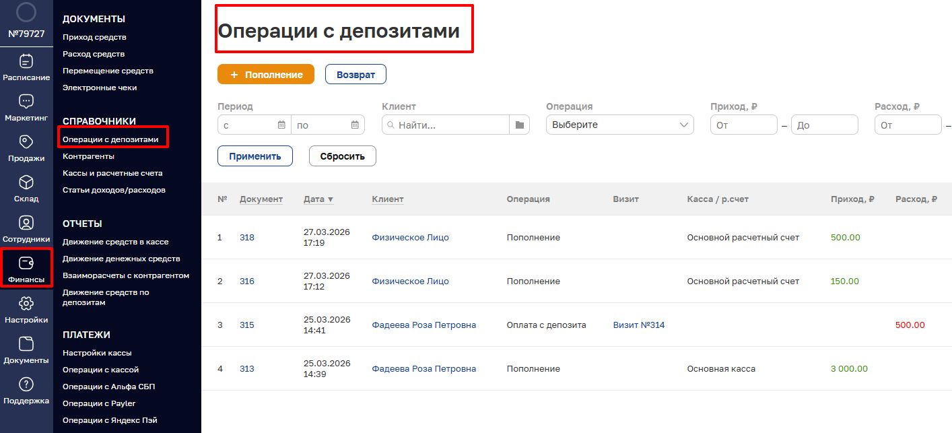Click the orange Пополнение button
This screenshot has width=952, height=433.
tap(266, 75)
